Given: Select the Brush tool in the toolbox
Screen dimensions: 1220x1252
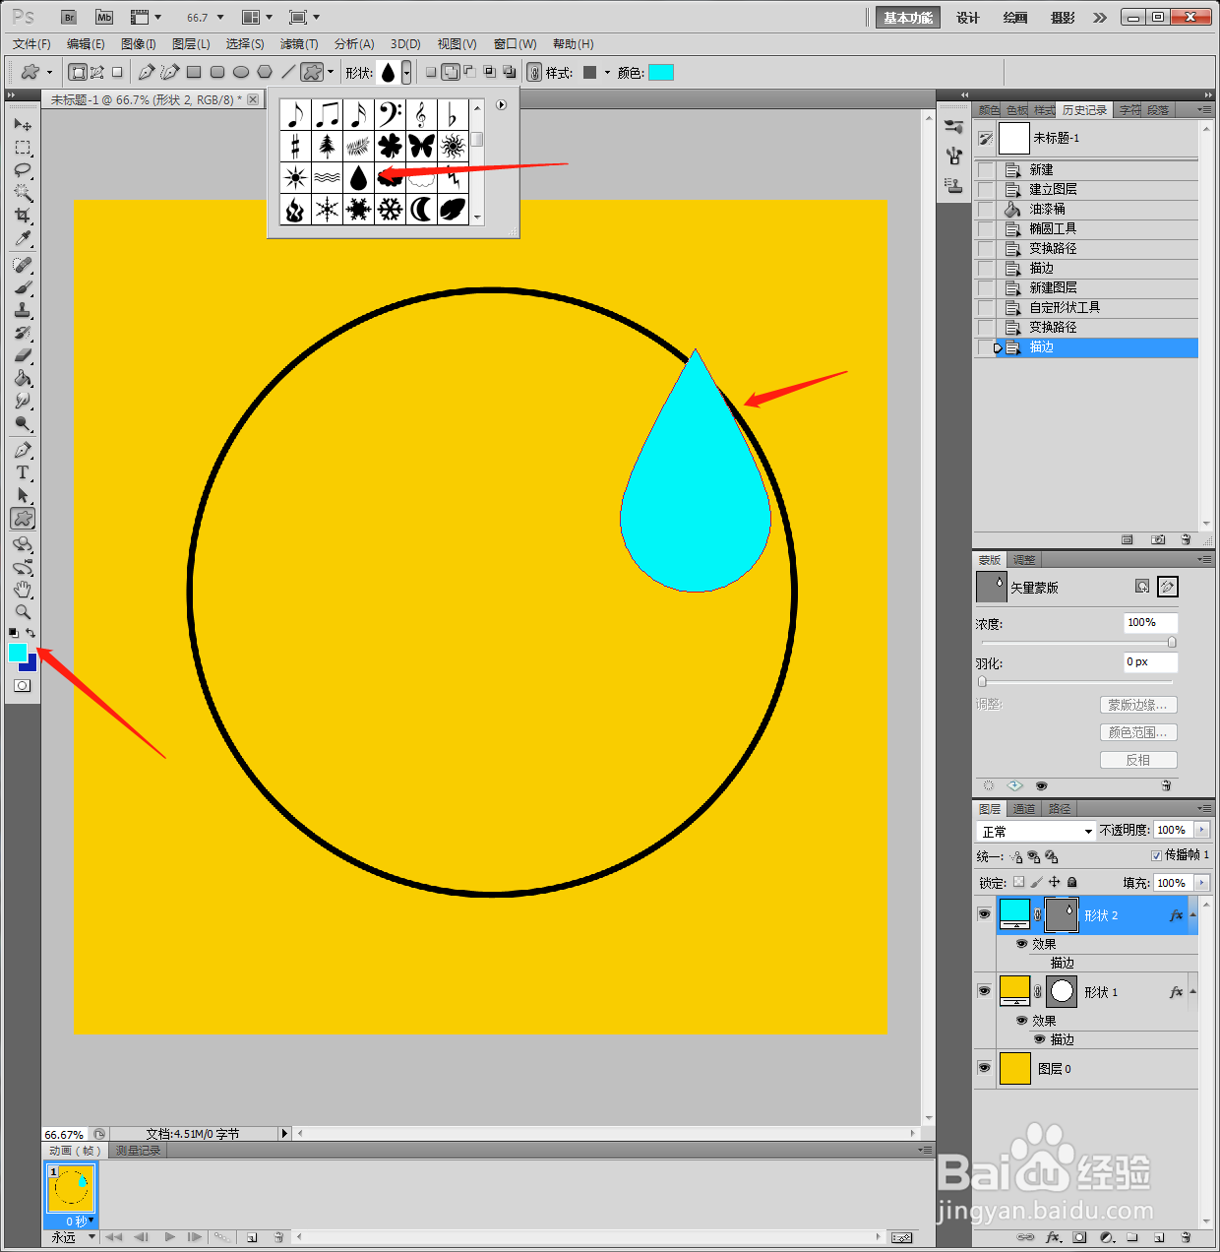Looking at the screenshot, I should pos(23,288).
